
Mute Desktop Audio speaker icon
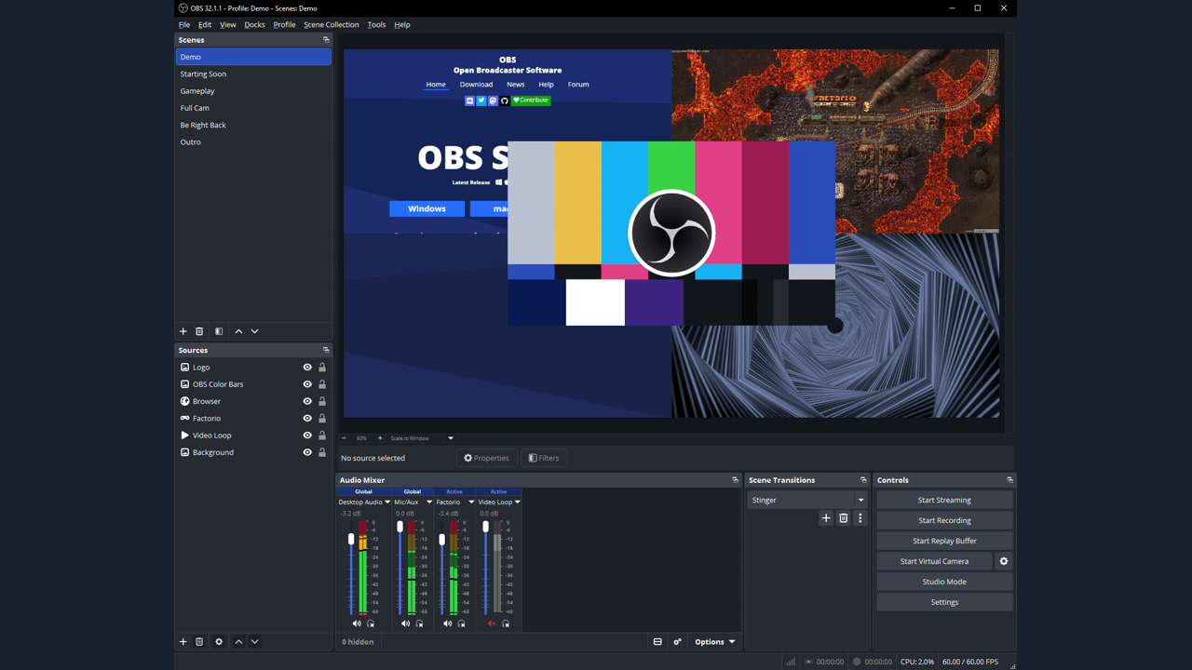(357, 623)
